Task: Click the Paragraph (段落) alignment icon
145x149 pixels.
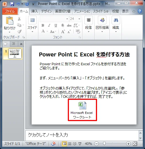Action: (x=88, y=20)
